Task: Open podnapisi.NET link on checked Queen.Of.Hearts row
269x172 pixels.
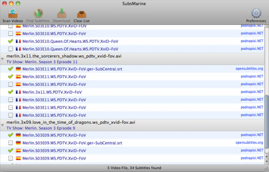Action: pyautogui.click(x=252, y=41)
